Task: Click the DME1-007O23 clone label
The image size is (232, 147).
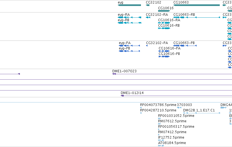Action: point(124,71)
